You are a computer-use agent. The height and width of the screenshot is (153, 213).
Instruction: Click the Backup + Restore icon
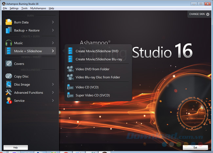click(9, 30)
